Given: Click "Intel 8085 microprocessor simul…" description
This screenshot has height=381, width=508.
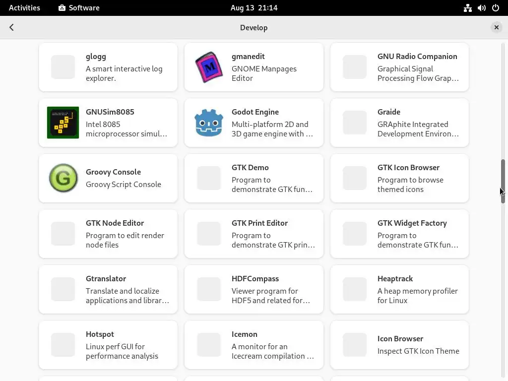Looking at the screenshot, I should [127, 129].
